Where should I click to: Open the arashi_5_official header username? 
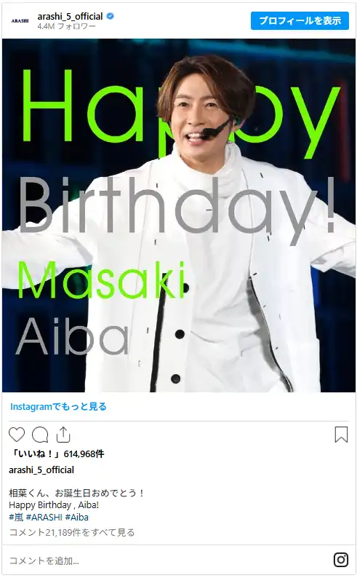pos(70,16)
